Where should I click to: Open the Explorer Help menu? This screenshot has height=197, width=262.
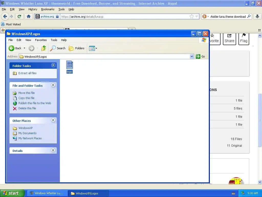click(64, 40)
